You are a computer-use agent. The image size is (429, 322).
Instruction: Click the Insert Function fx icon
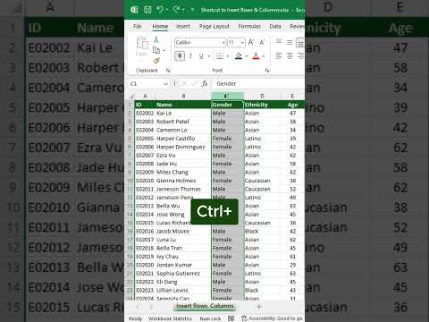(x=205, y=84)
